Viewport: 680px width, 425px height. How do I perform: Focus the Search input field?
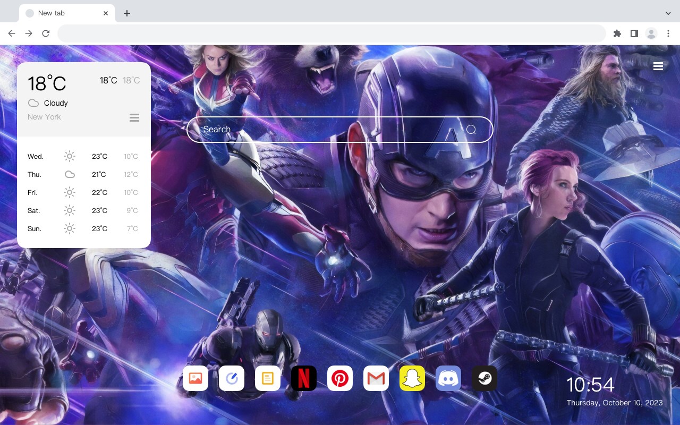340,130
